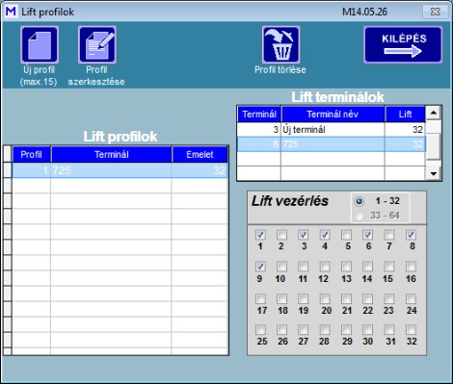Viewport: 453px width, 384px height.
Task: Uncheck lift floor checkbox 1
Action: 260,235
